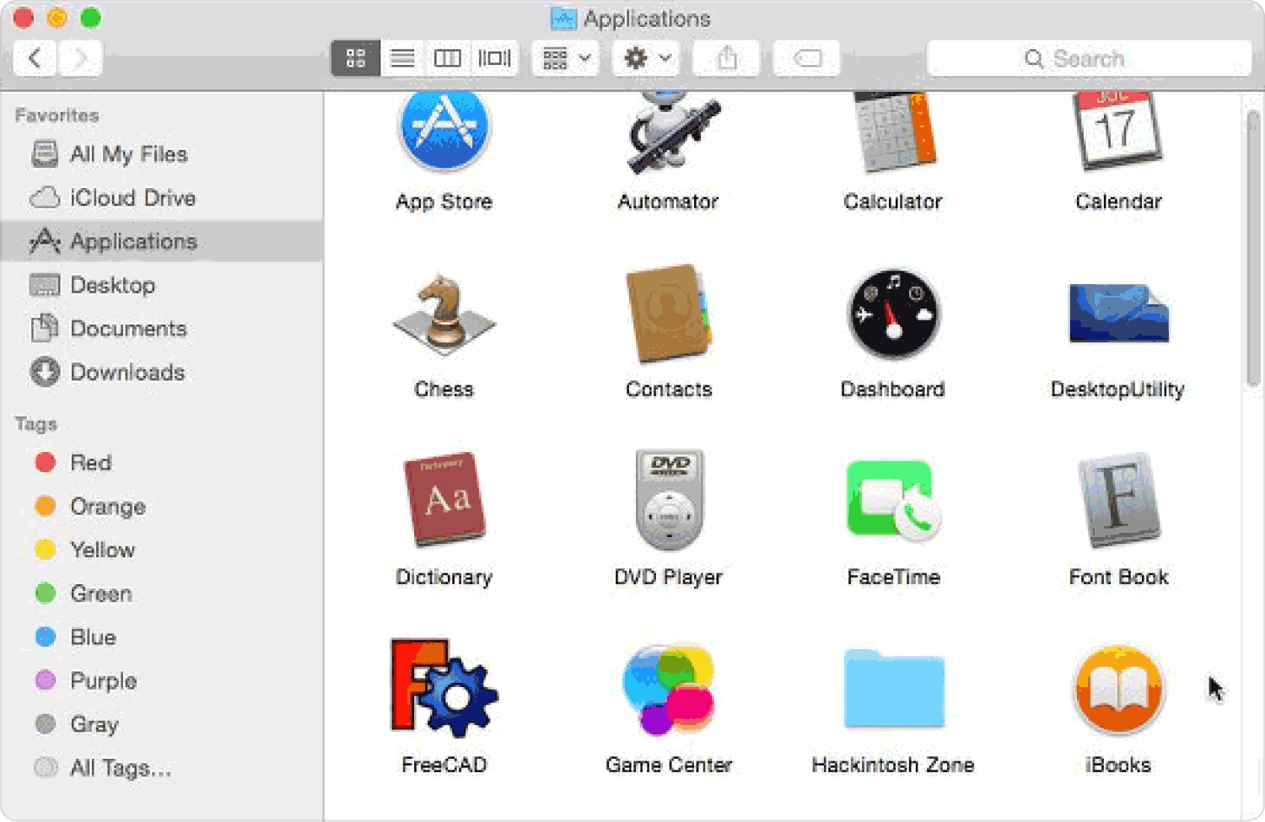
Task: Open the Action gear menu
Action: pyautogui.click(x=646, y=58)
